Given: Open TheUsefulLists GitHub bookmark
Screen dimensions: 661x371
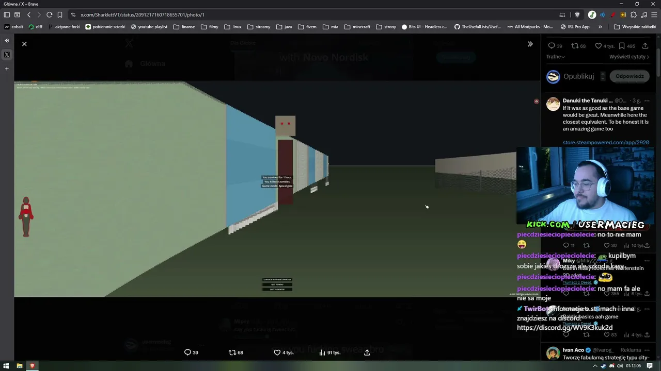Looking at the screenshot, I should (478, 27).
